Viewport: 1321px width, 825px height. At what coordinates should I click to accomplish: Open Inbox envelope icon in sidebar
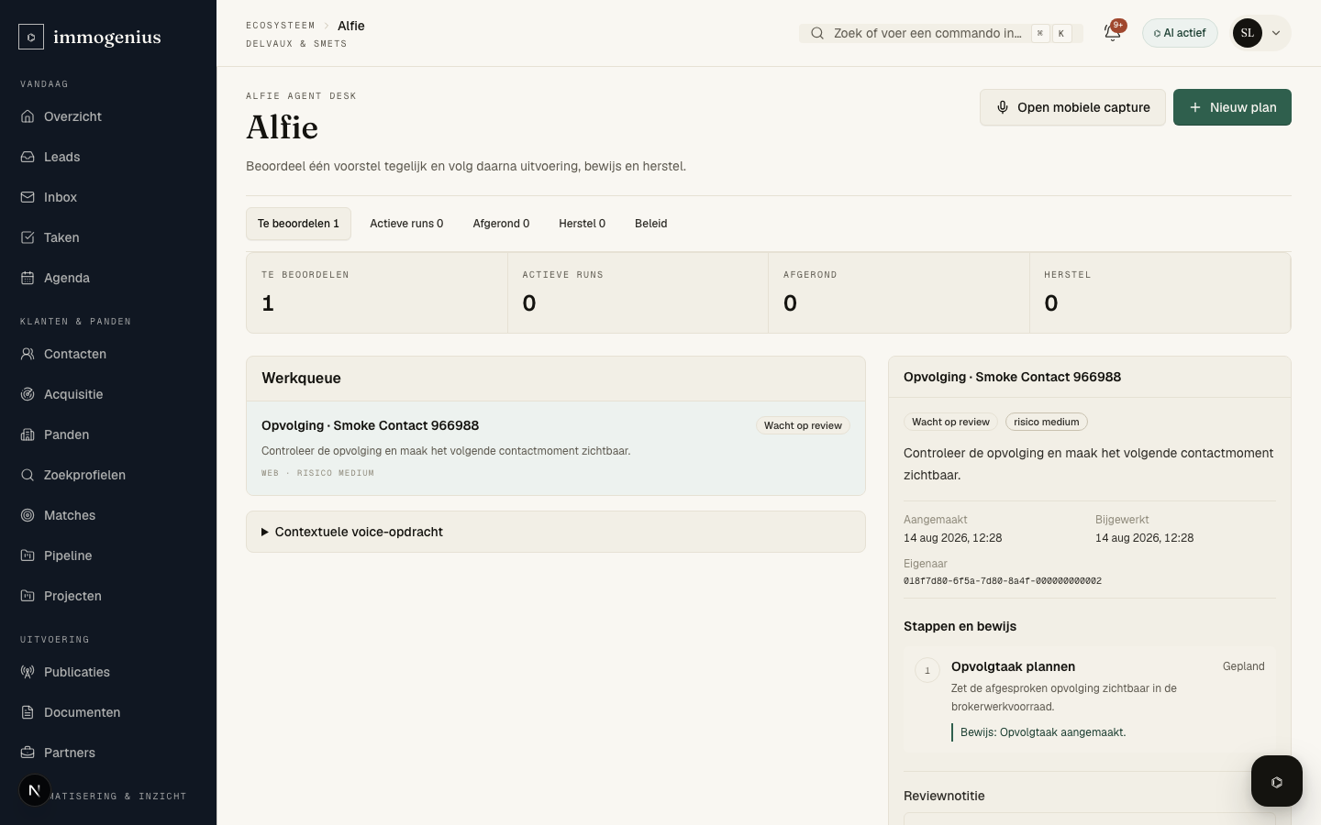point(28,197)
